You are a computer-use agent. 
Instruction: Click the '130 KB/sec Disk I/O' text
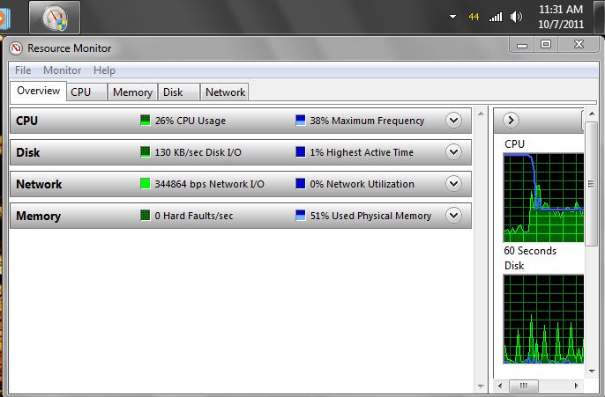tap(198, 152)
